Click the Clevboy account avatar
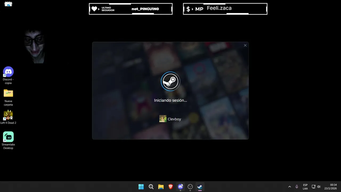The image size is (341, 192). pos(163,119)
